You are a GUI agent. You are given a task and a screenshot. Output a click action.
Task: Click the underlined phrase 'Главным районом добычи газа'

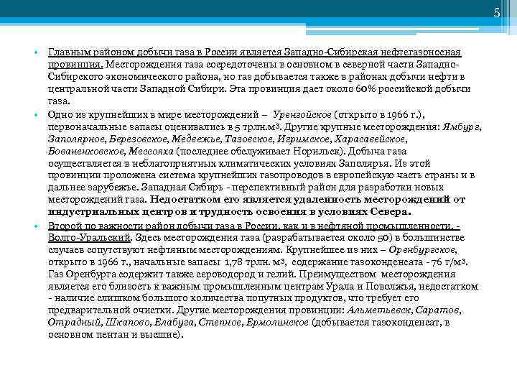click(121, 52)
